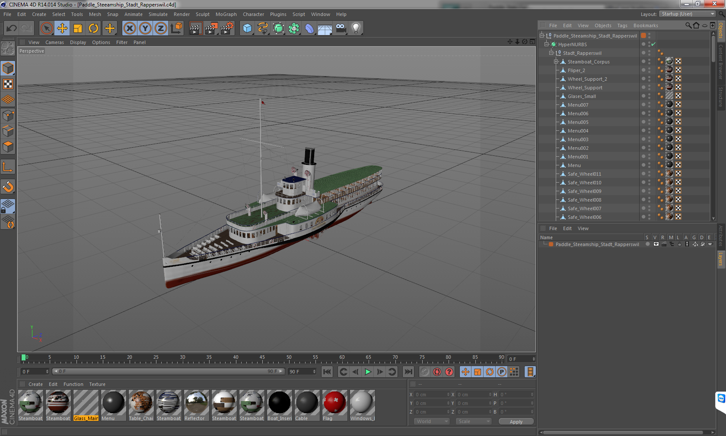The height and width of the screenshot is (436, 726).
Task: Open the World coordinate dropdown
Action: pyautogui.click(x=432, y=421)
